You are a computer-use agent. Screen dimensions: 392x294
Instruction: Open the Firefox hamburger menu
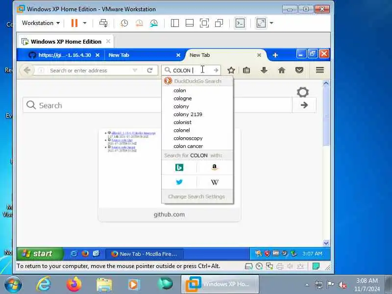pos(320,70)
